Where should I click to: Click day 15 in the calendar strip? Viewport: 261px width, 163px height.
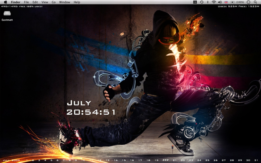point(124,160)
